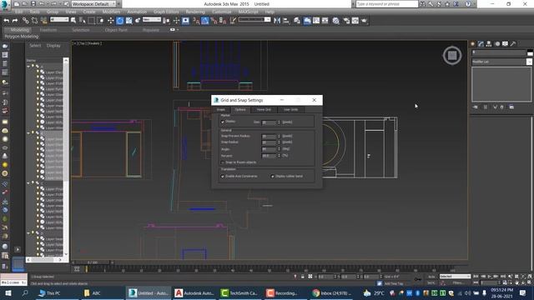Click the Add Time Tag label
This screenshot has width=534, height=300.
394,283
